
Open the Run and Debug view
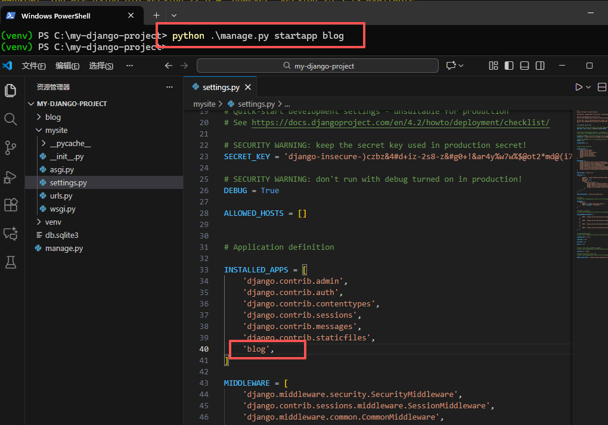11,177
